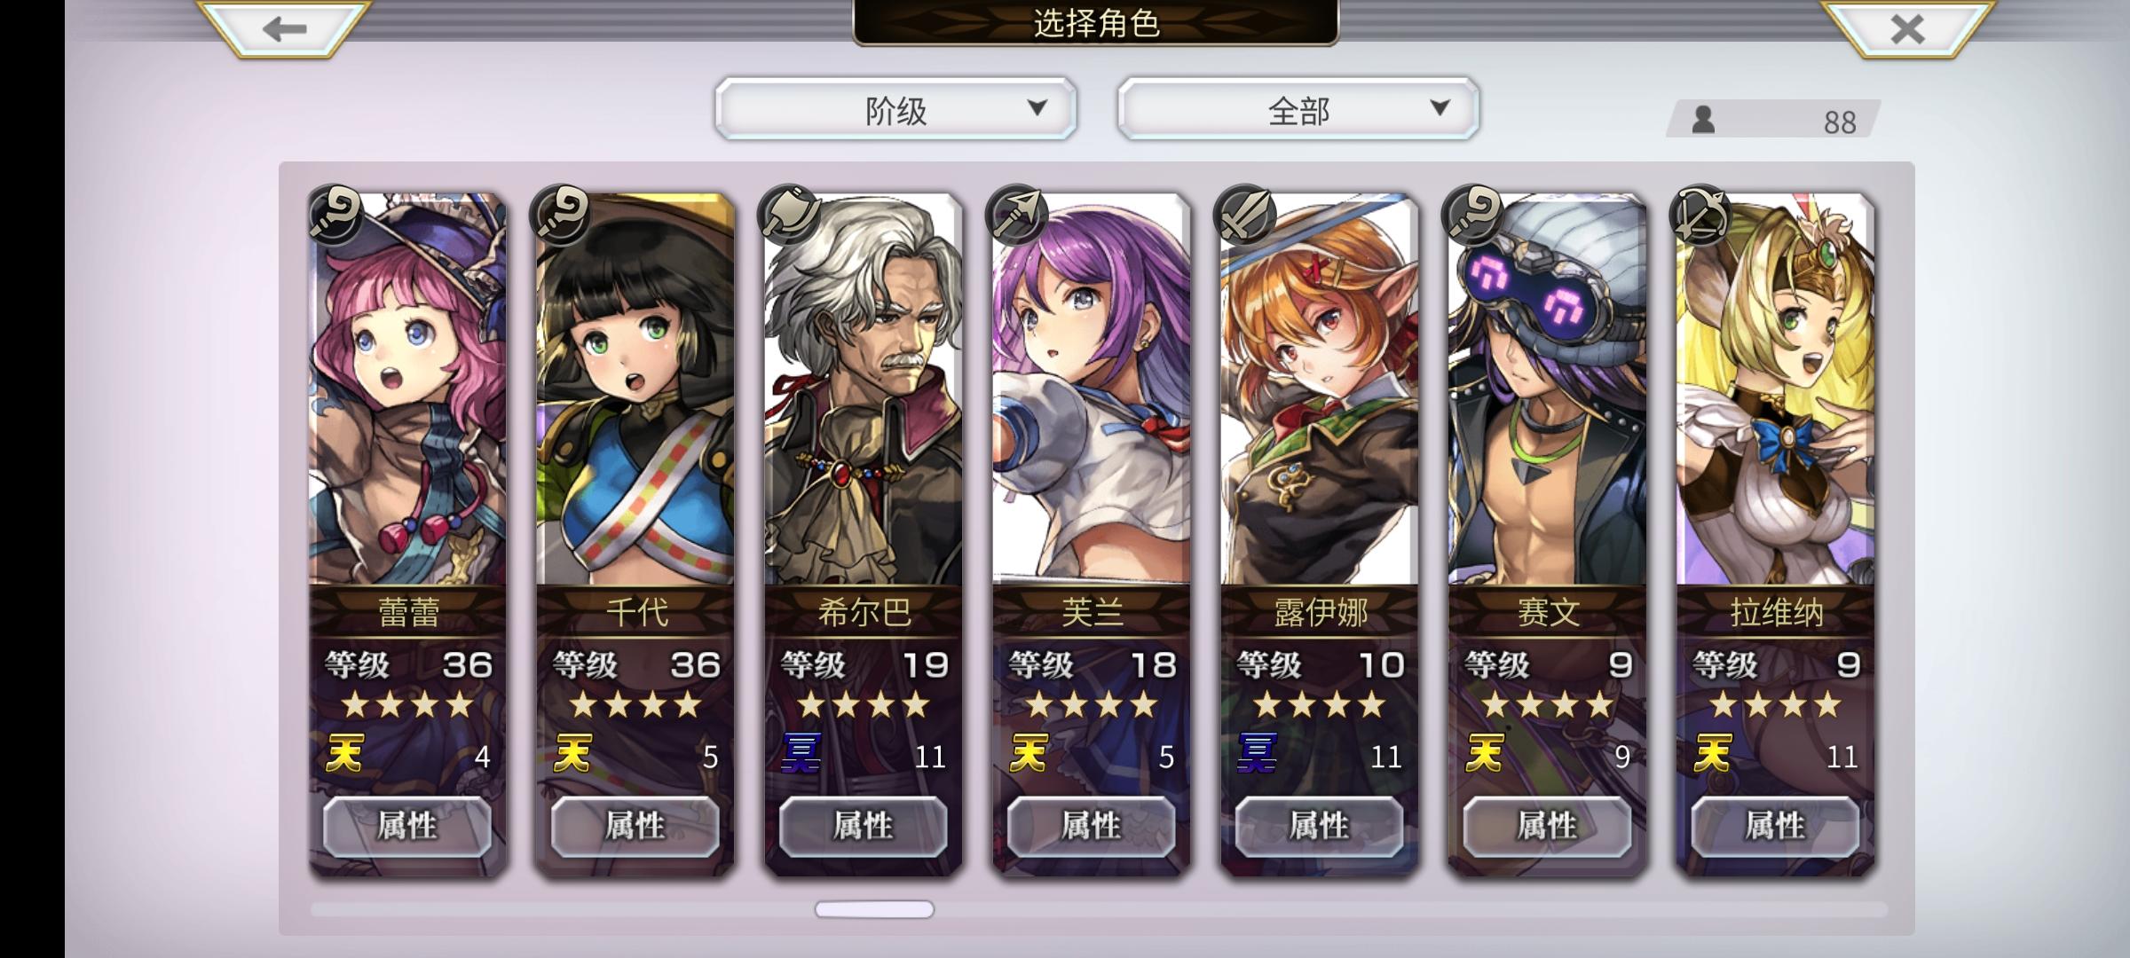Screen dimensions: 2130x958
Task: Click the sword class icon on 露伊娜's card
Action: tap(1247, 215)
